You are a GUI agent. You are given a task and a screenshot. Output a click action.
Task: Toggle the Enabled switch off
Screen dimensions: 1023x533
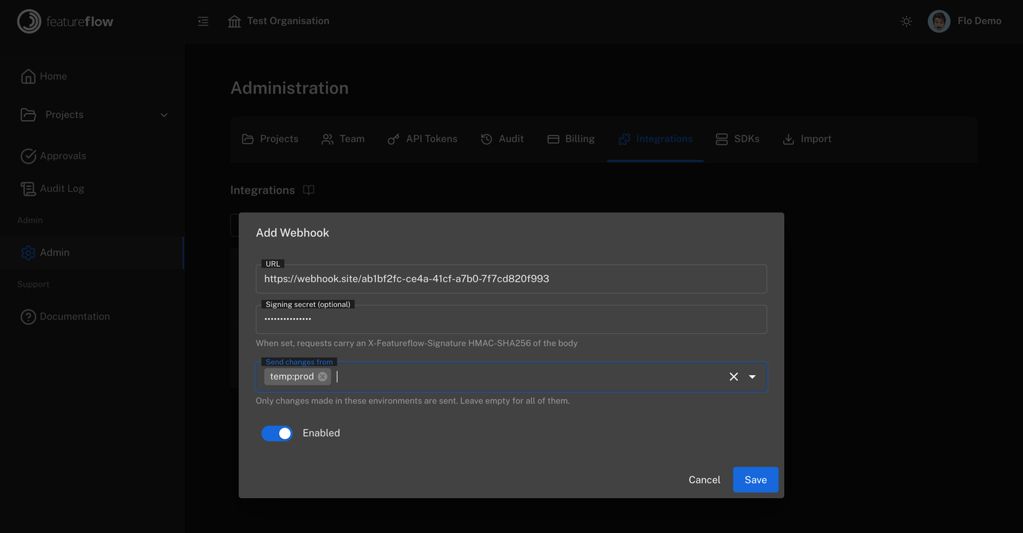point(277,433)
